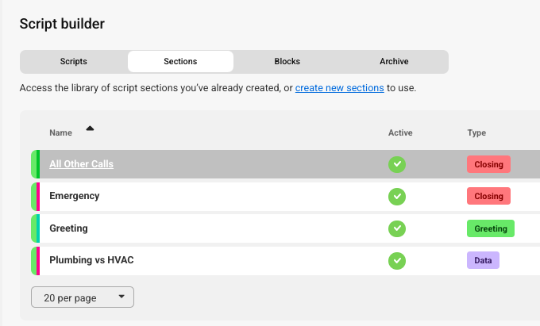Open the Emergency section row
Screen dimensions: 540x326
pyautogui.click(x=74, y=196)
